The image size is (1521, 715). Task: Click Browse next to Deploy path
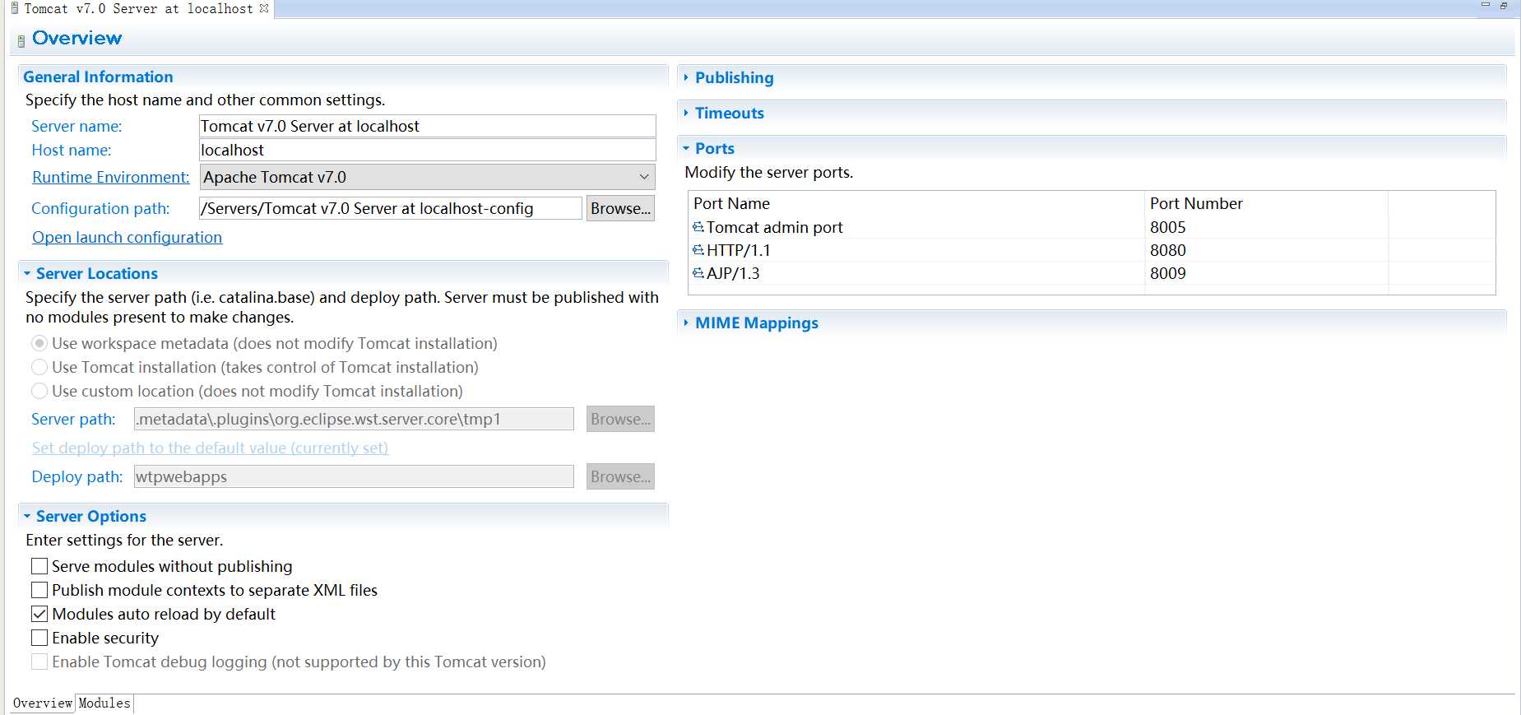[620, 476]
